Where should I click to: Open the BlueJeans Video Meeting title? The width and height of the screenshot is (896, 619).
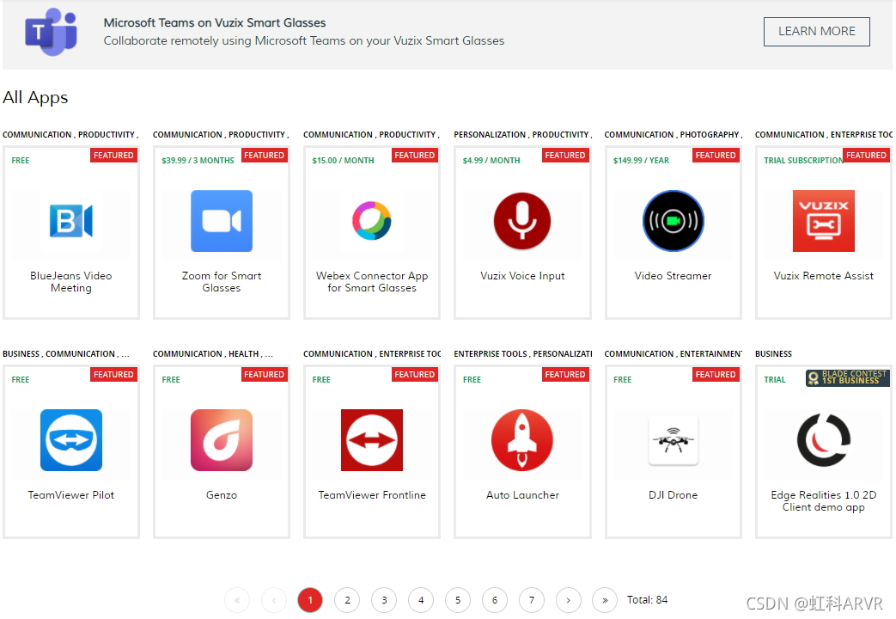[x=70, y=281]
